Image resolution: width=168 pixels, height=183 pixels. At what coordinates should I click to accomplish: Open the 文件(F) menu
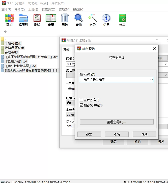click(6, 10)
